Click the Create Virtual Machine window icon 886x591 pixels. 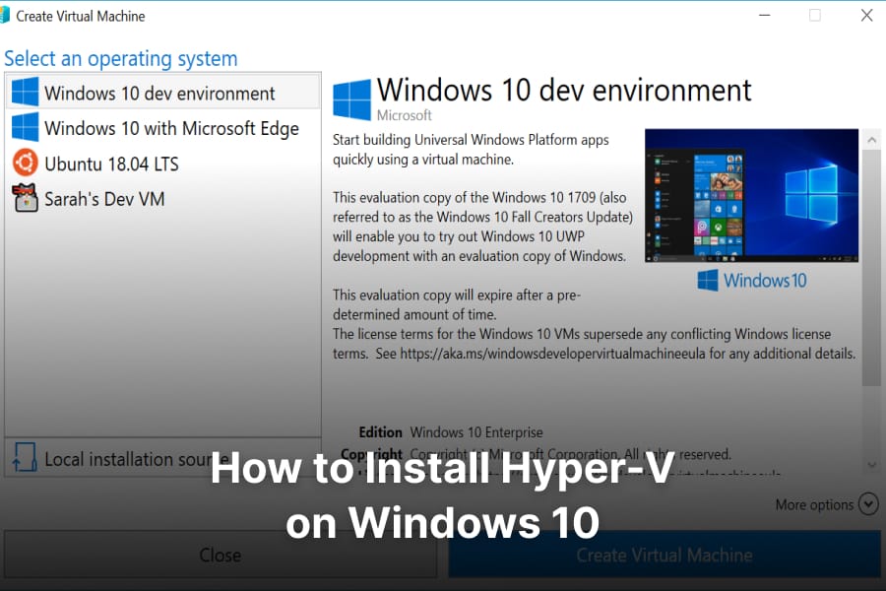coord(5,16)
